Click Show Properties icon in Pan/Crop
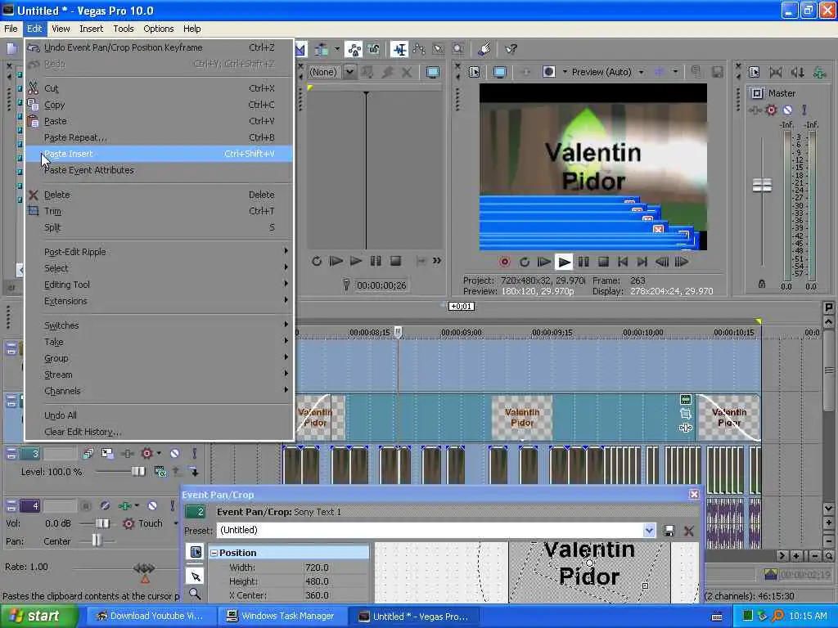Image resolution: width=838 pixels, height=628 pixels. (196, 552)
